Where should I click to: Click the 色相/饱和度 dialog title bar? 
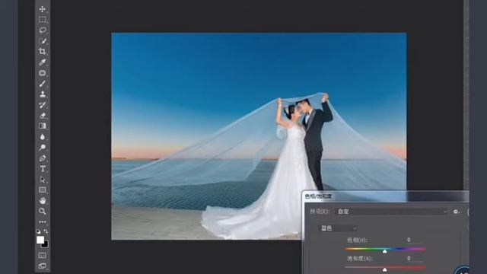(x=385, y=196)
